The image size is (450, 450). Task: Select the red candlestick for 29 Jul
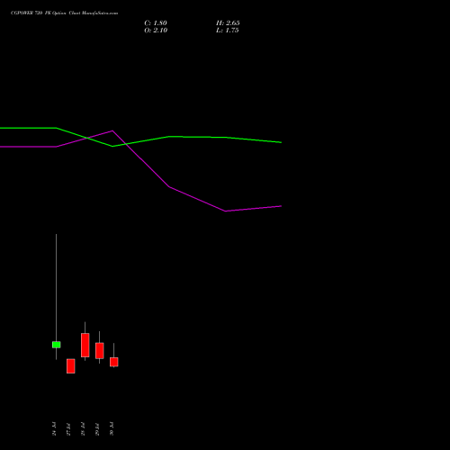(100, 350)
